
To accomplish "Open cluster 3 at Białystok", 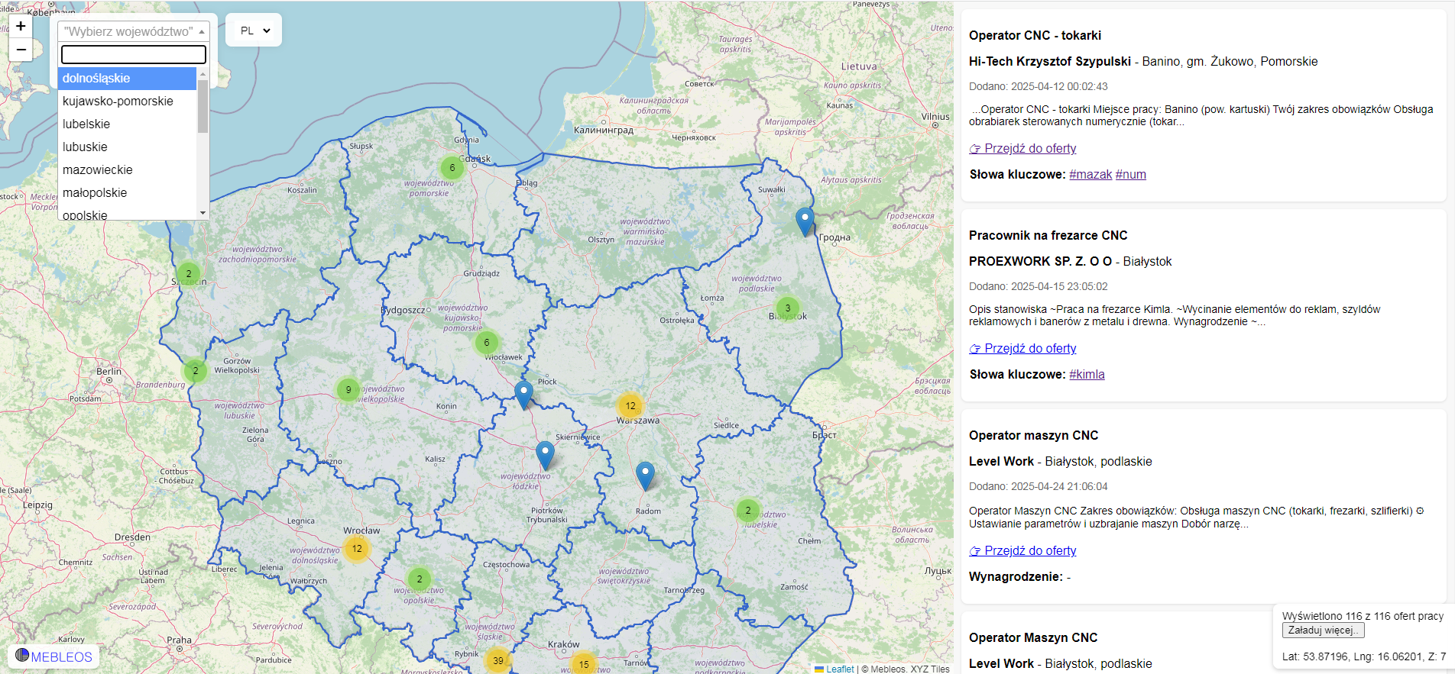I will tap(788, 308).
